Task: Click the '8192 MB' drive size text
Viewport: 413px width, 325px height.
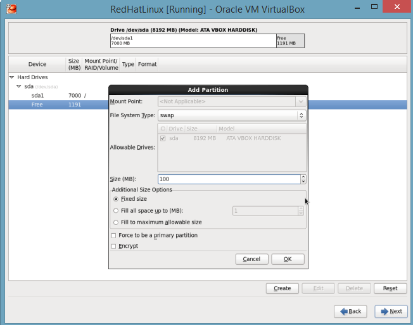Action: pyautogui.click(x=205, y=138)
